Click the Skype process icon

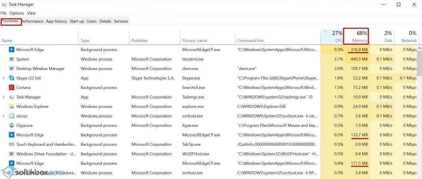tap(12, 78)
